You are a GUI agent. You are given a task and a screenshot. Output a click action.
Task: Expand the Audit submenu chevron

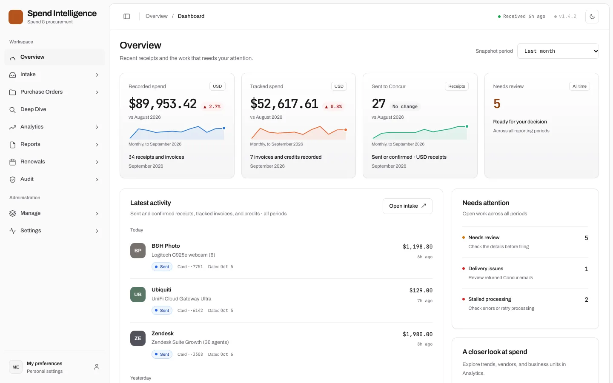[97, 180]
